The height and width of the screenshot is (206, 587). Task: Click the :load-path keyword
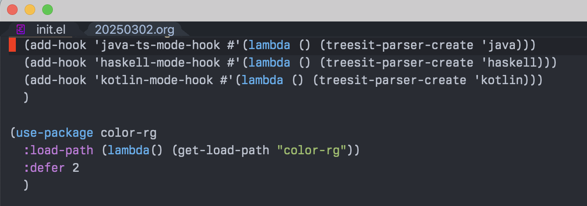click(x=59, y=150)
